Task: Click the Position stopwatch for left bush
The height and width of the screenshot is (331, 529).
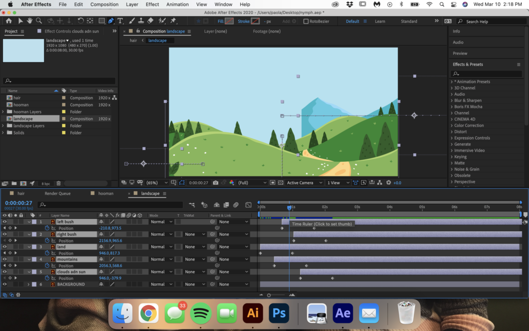Action: click(47, 228)
